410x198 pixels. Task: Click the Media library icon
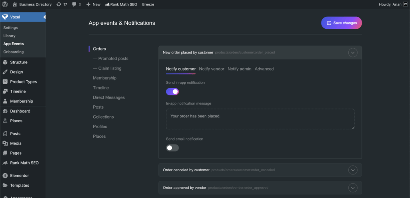pos(5,143)
